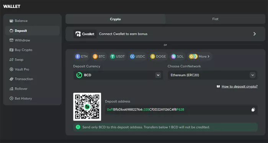Click the Swap arrows icon
268x143 pixels.
point(11,59)
